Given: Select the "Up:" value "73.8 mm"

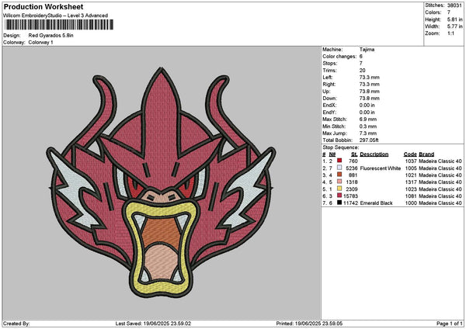Looking at the screenshot, I should pos(369,91).
